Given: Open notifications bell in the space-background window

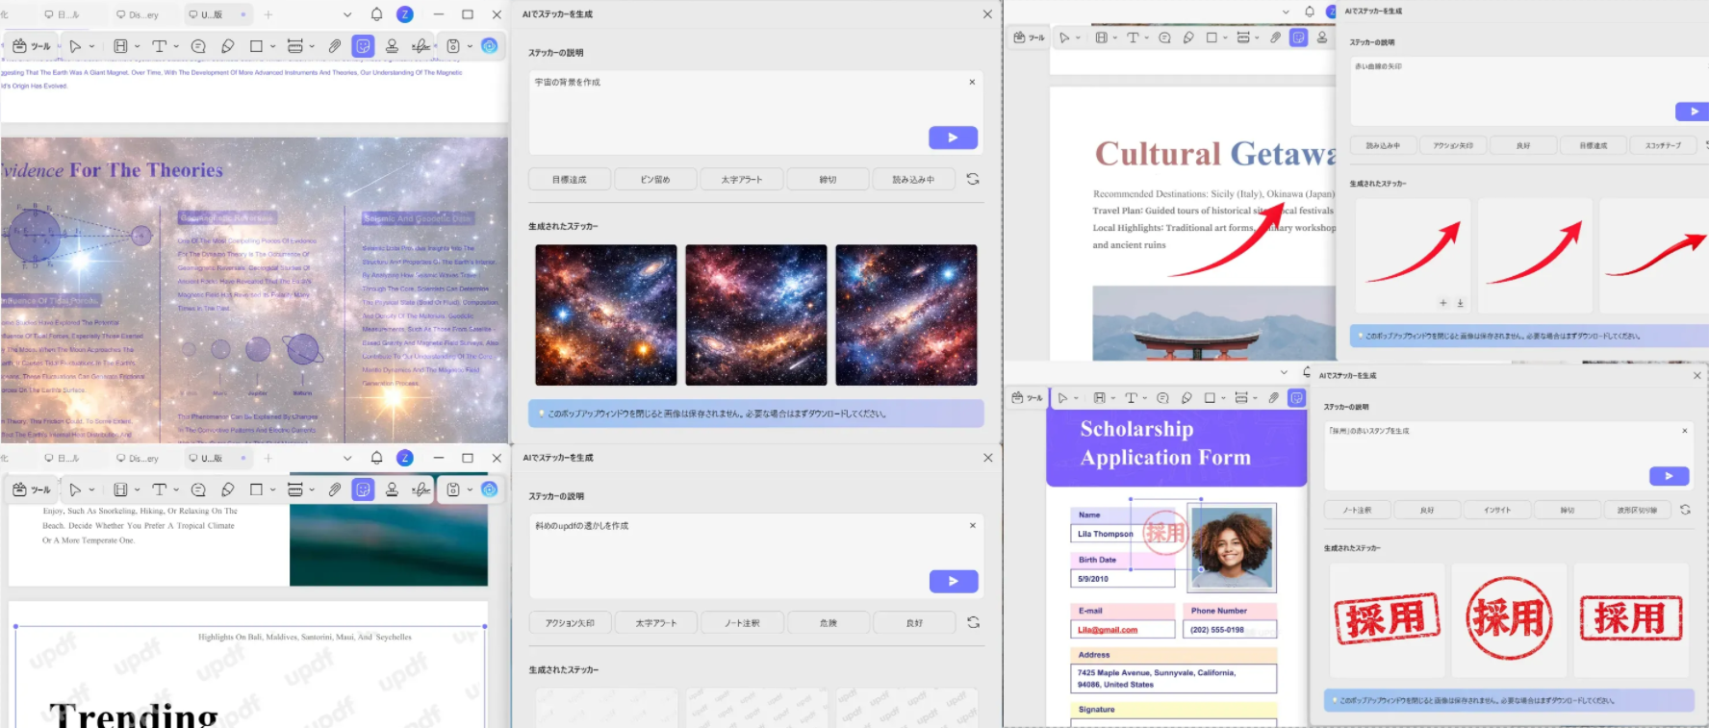Looking at the screenshot, I should click(376, 14).
